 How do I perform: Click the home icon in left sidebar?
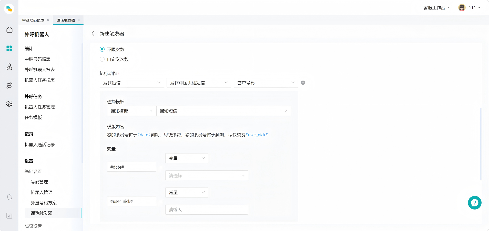point(9,30)
